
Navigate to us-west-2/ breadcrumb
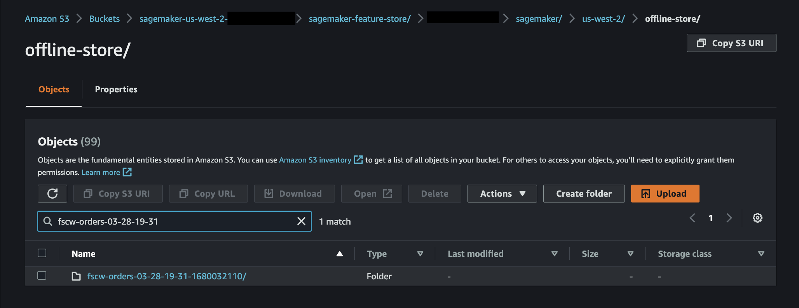tap(604, 19)
